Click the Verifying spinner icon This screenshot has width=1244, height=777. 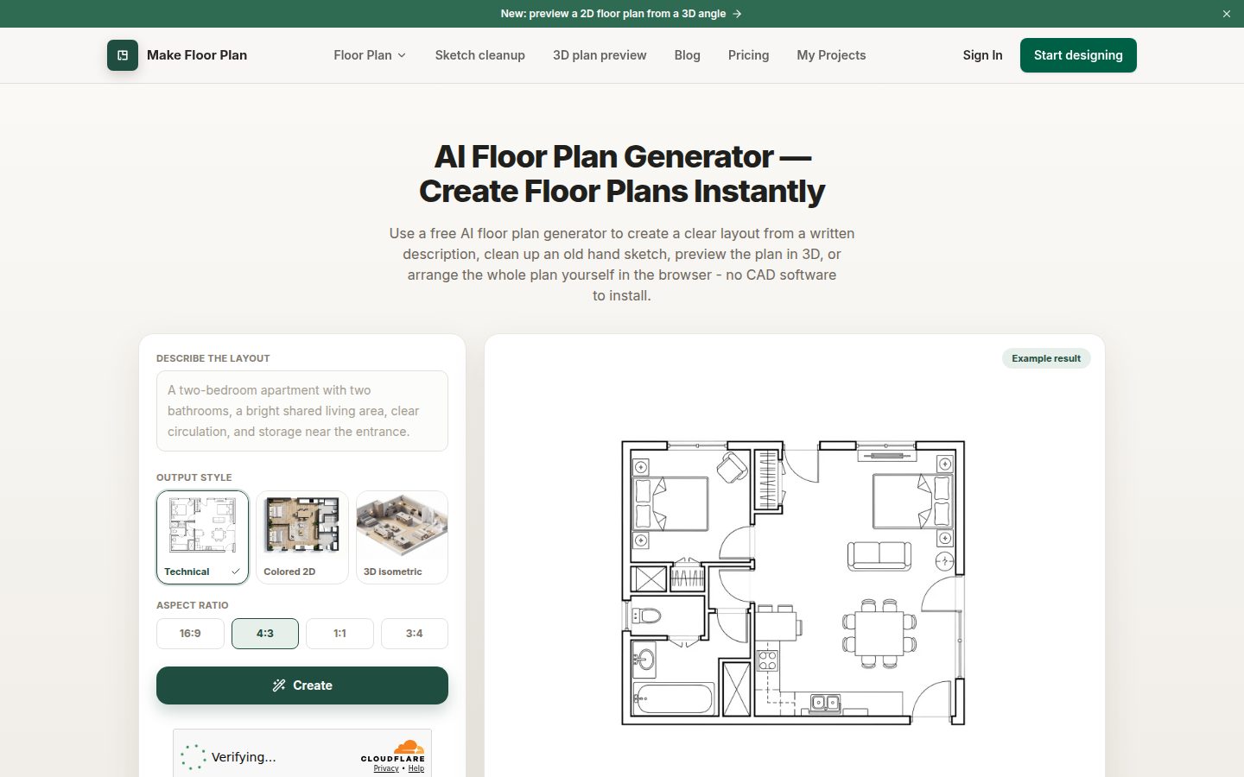[x=193, y=757]
